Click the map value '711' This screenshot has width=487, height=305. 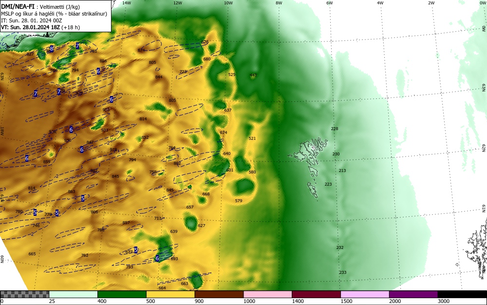click(158, 218)
